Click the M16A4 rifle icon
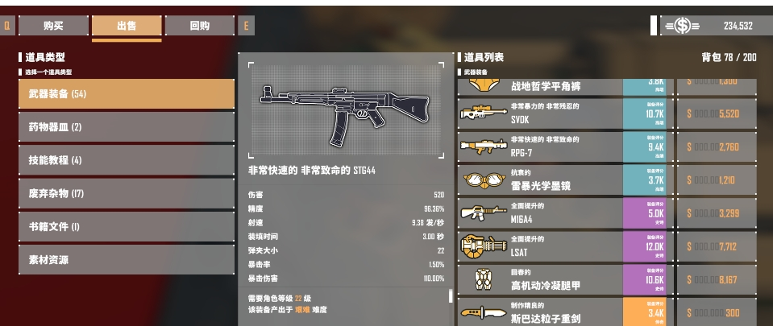773x326 pixels. point(483,213)
